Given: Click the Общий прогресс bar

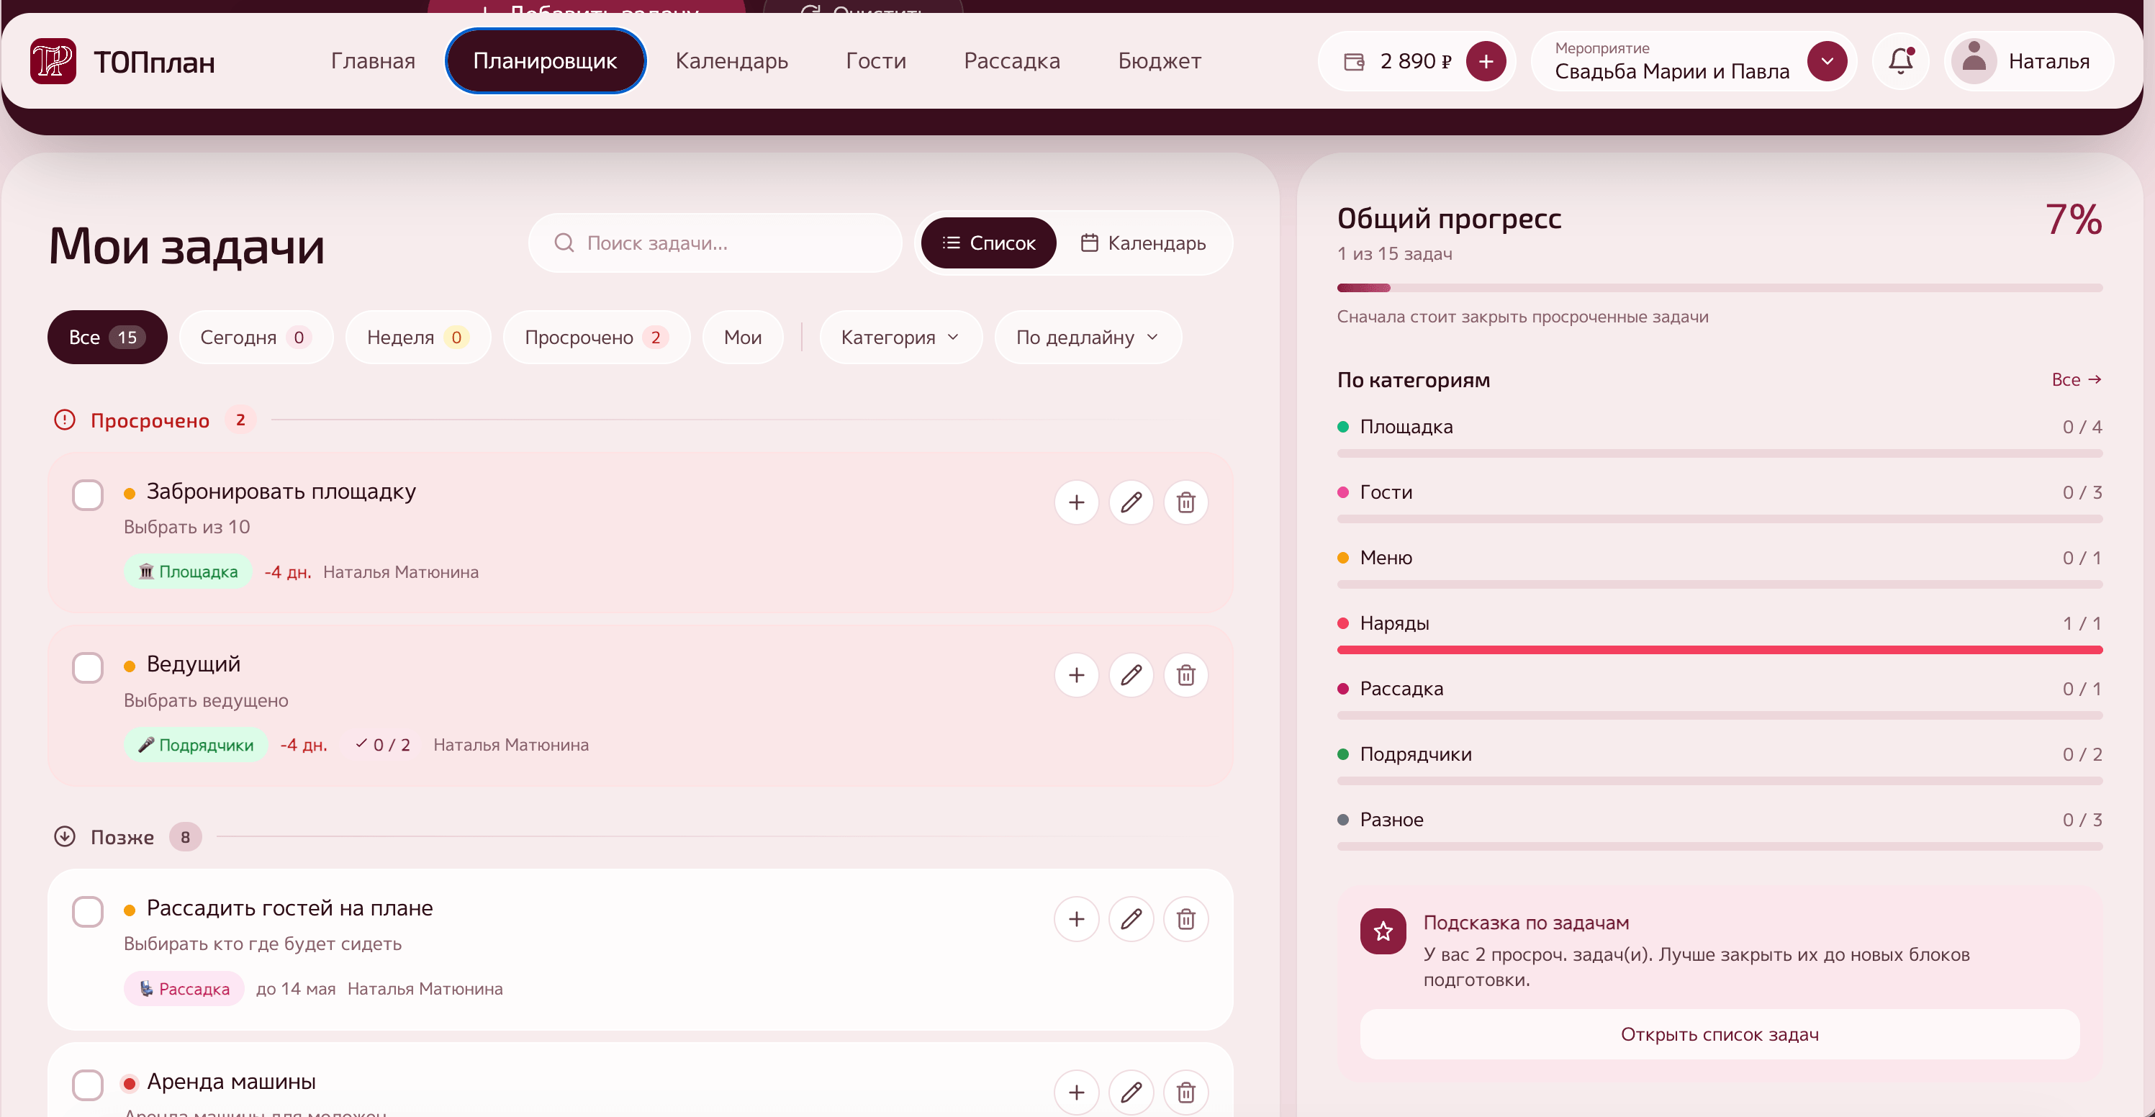Looking at the screenshot, I should point(1719,288).
